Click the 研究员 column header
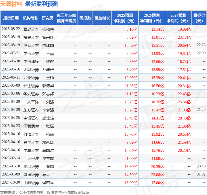Viewport: 207px width, 195px height. [x=48, y=18]
